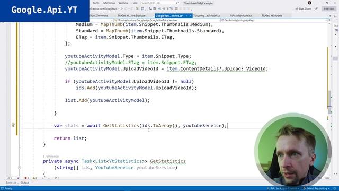Screen dimensions: 339x191
Task: Open the Window menu
Action: coord(123,3)
